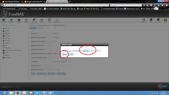Open Skype from the taskbar

tap(37, 93)
